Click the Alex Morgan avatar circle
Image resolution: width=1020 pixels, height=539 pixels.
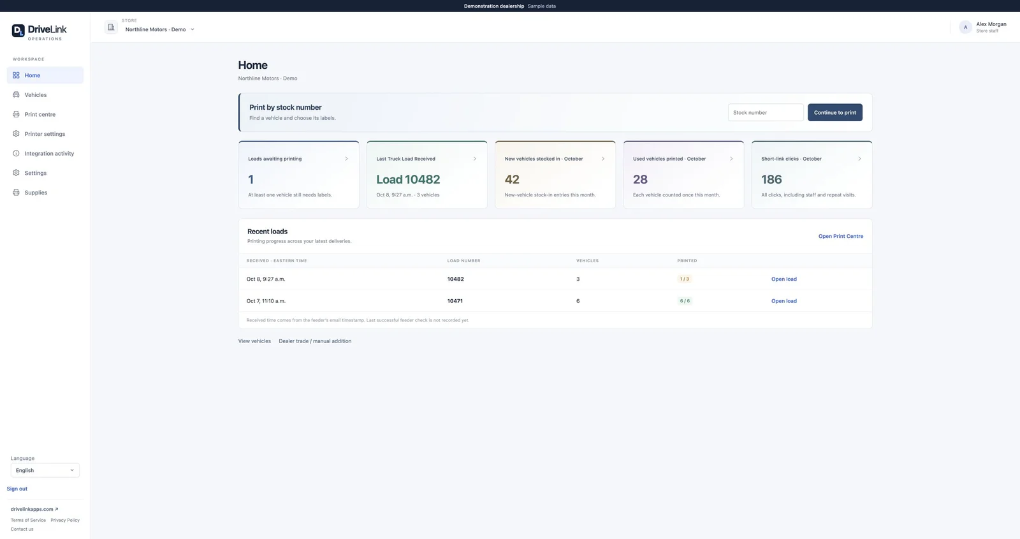pos(965,27)
